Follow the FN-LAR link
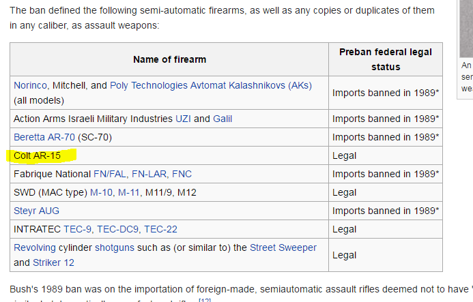The image size is (473, 302). [150, 174]
